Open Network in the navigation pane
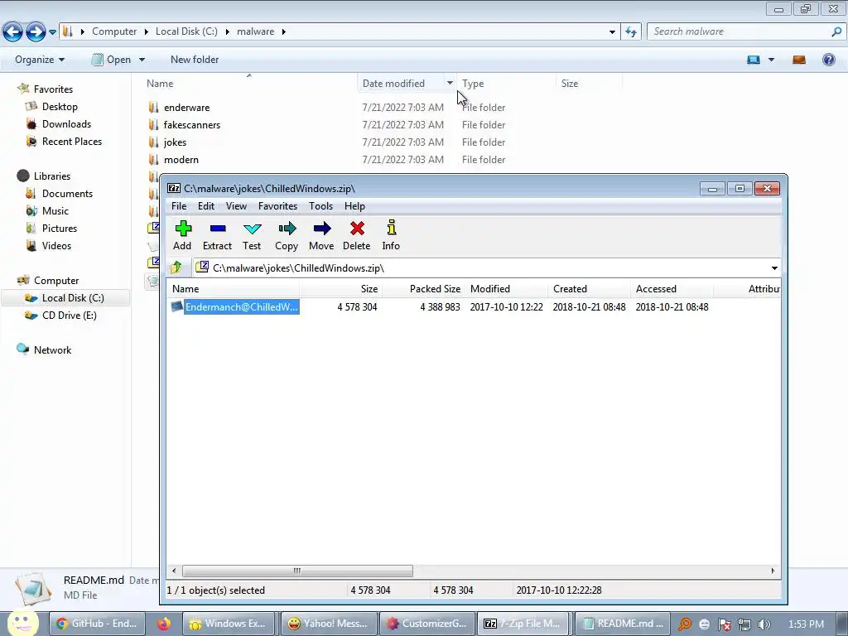The width and height of the screenshot is (848, 636). (x=52, y=349)
